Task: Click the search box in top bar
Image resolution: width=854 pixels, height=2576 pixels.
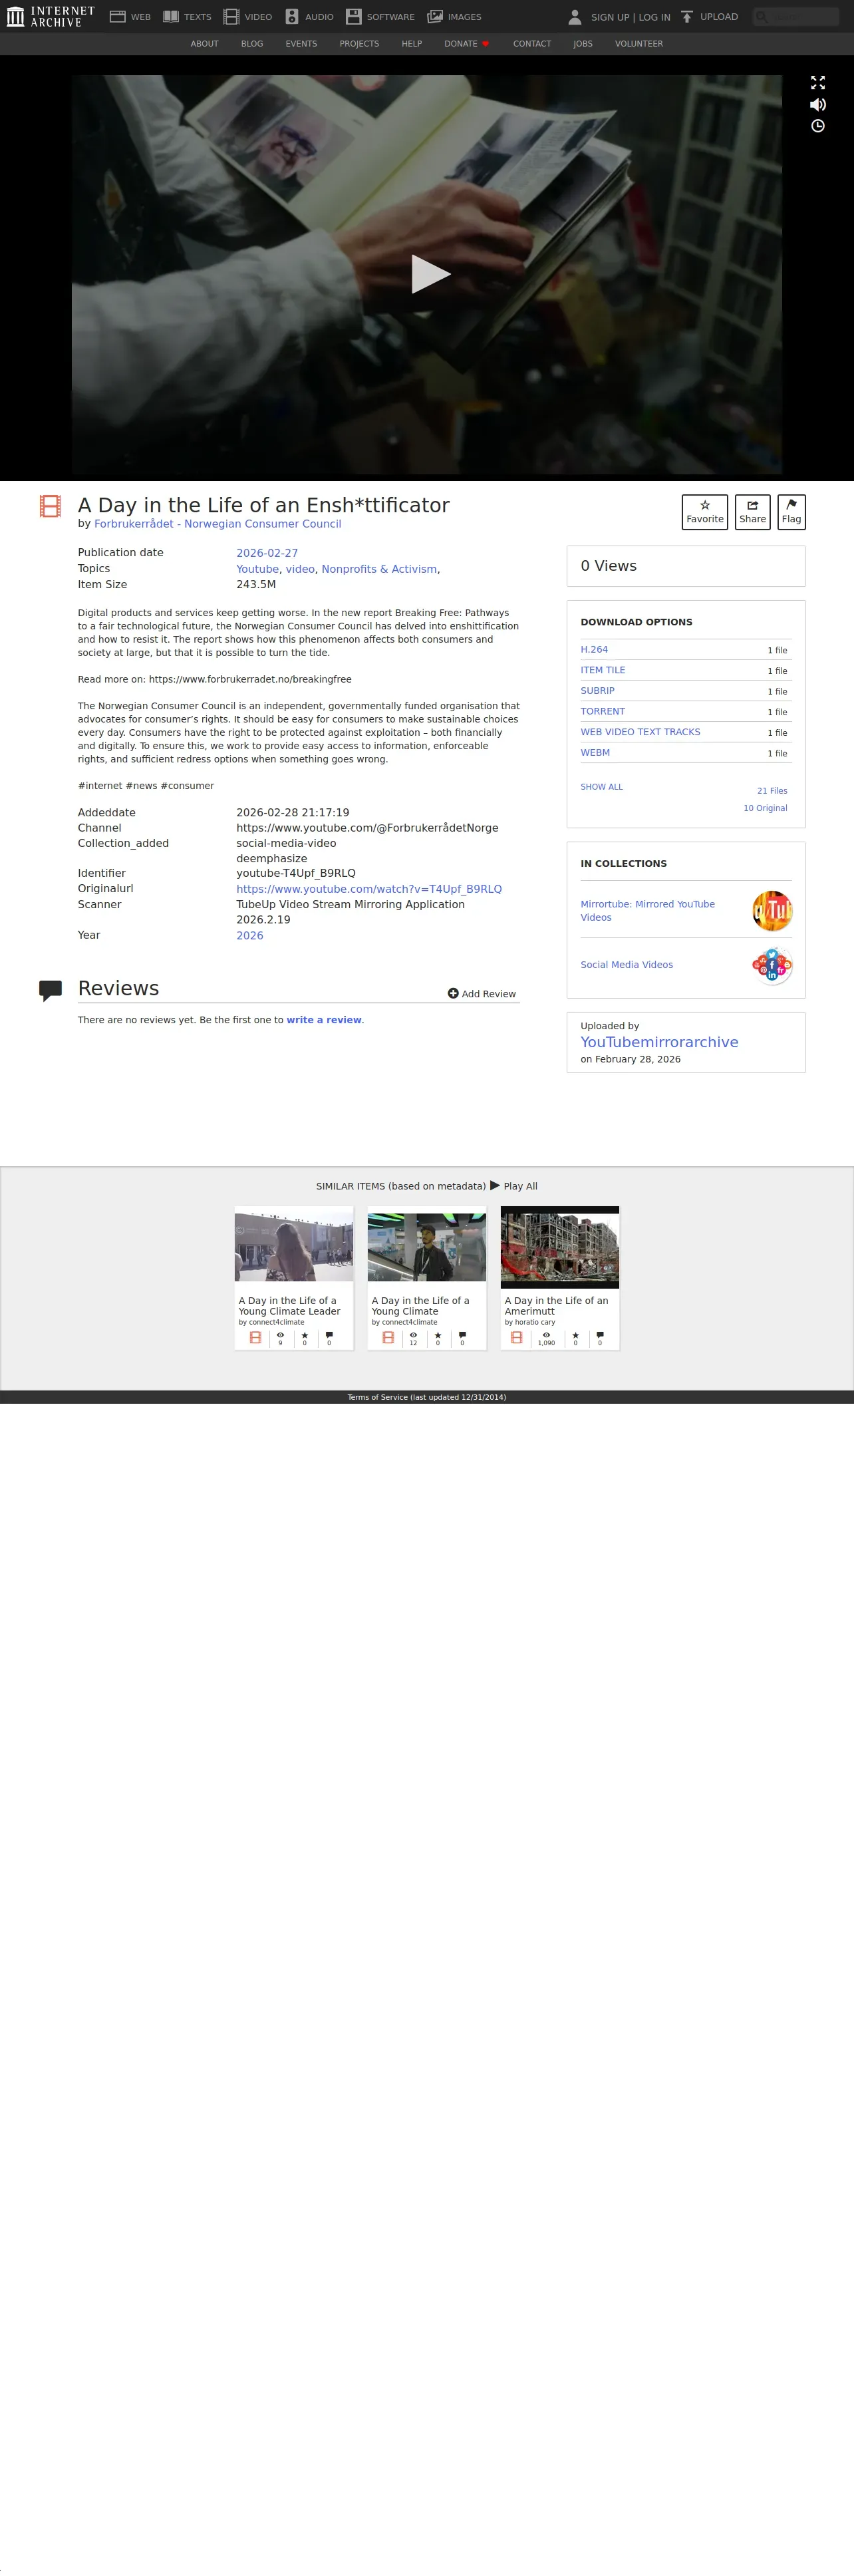Action: (796, 16)
